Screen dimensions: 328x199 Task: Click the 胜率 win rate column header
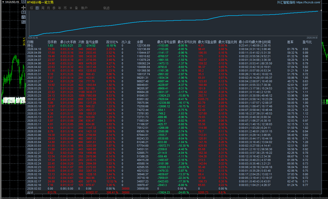[290, 42]
